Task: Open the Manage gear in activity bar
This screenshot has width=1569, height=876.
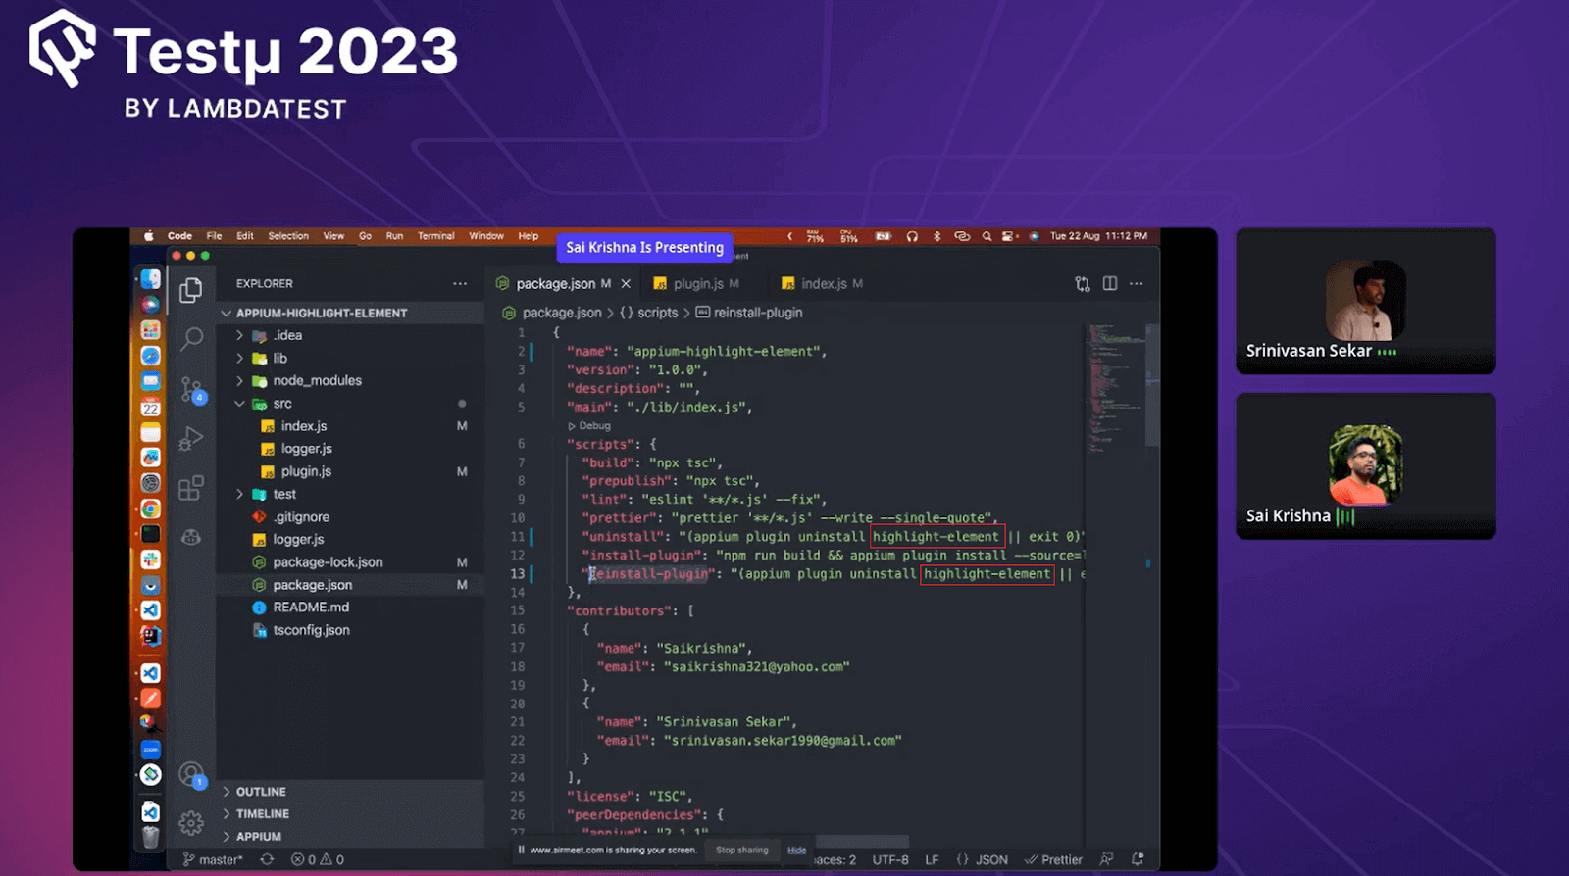Action: tap(191, 823)
